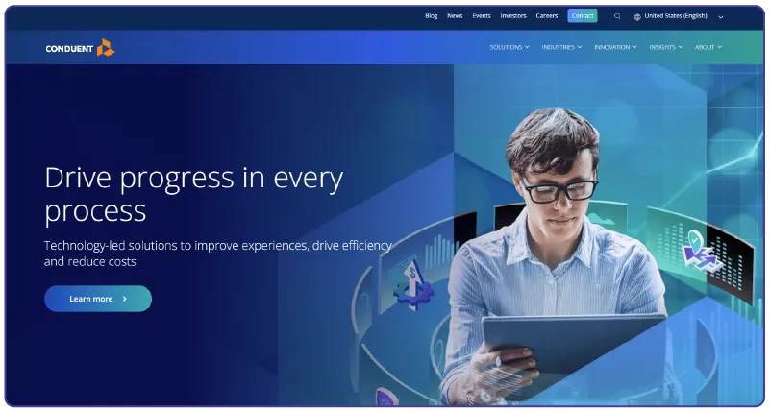Expand the Solutions navigation menu
Image resolution: width=770 pixels, height=411 pixels.
coord(509,47)
